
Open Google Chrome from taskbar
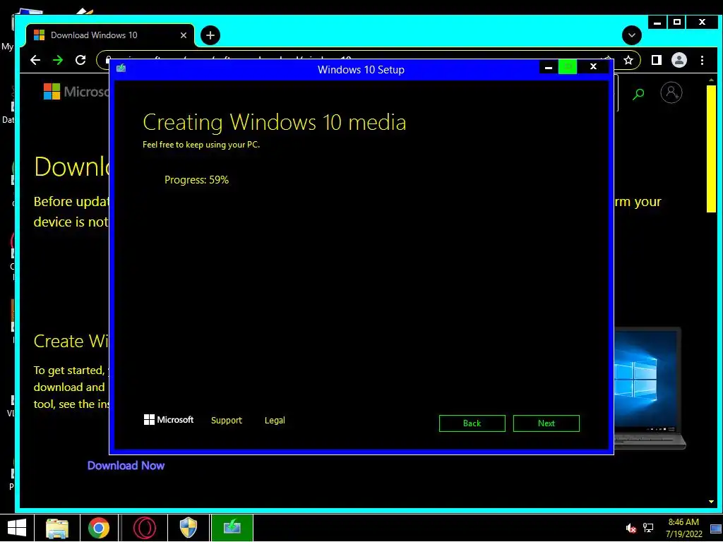(99, 528)
